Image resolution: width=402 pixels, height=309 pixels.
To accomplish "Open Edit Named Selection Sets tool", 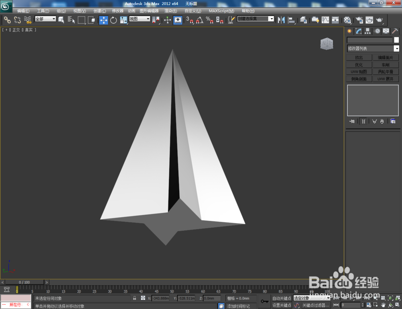I will tap(231, 20).
